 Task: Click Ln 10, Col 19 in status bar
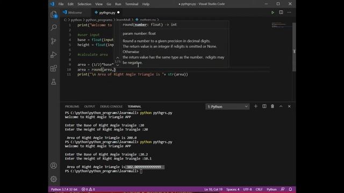coord(213,189)
